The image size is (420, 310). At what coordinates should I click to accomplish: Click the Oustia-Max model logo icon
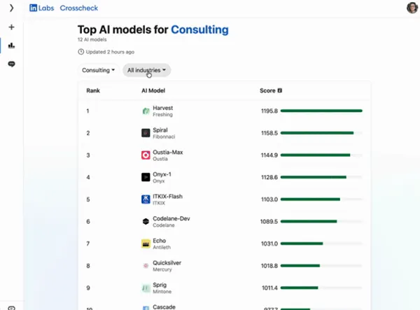pyautogui.click(x=146, y=155)
